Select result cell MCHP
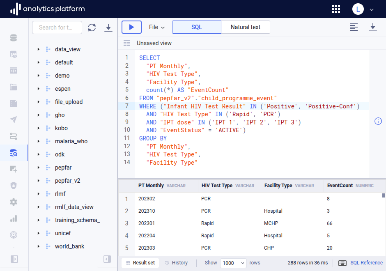This screenshot has height=271, width=386. pos(271,223)
